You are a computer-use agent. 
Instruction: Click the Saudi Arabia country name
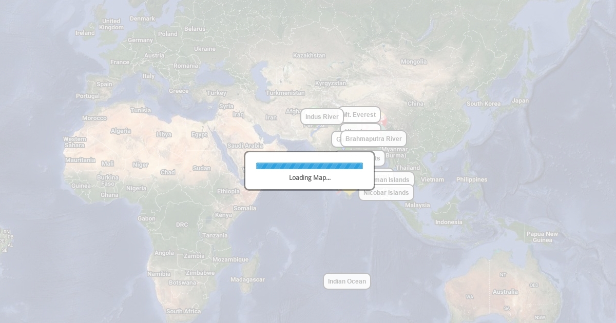[x=245, y=146]
